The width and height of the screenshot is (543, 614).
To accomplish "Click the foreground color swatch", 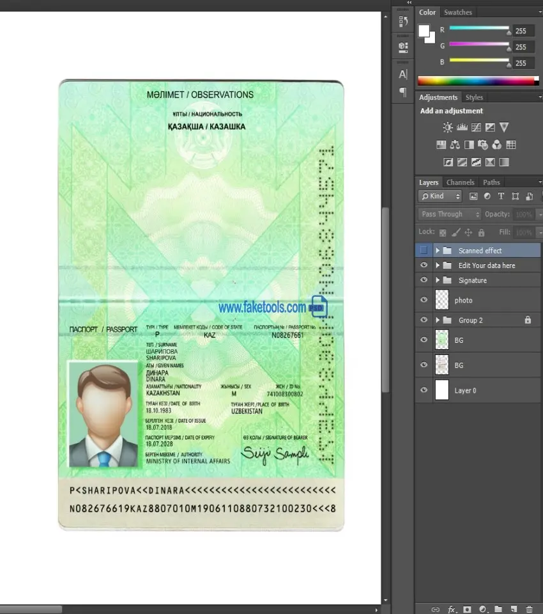I will (x=424, y=31).
